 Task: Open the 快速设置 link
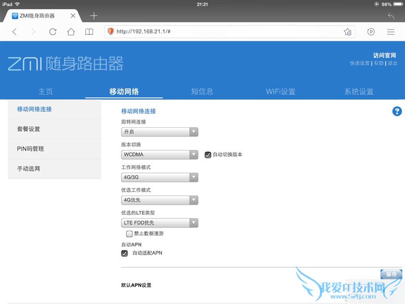[359, 63]
